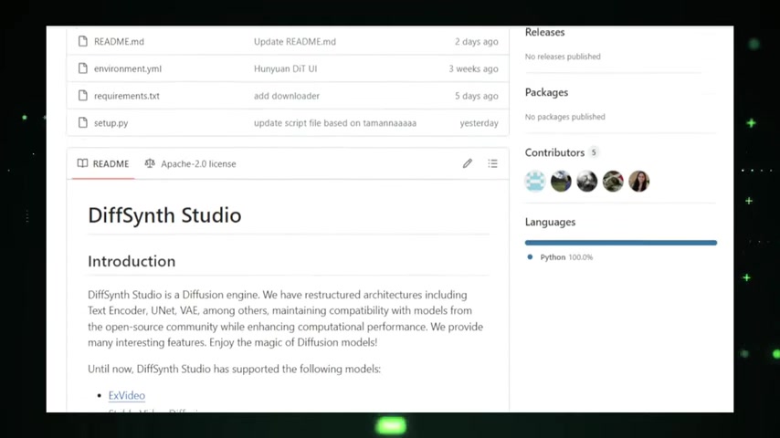Open the Packages section heading

tap(546, 92)
